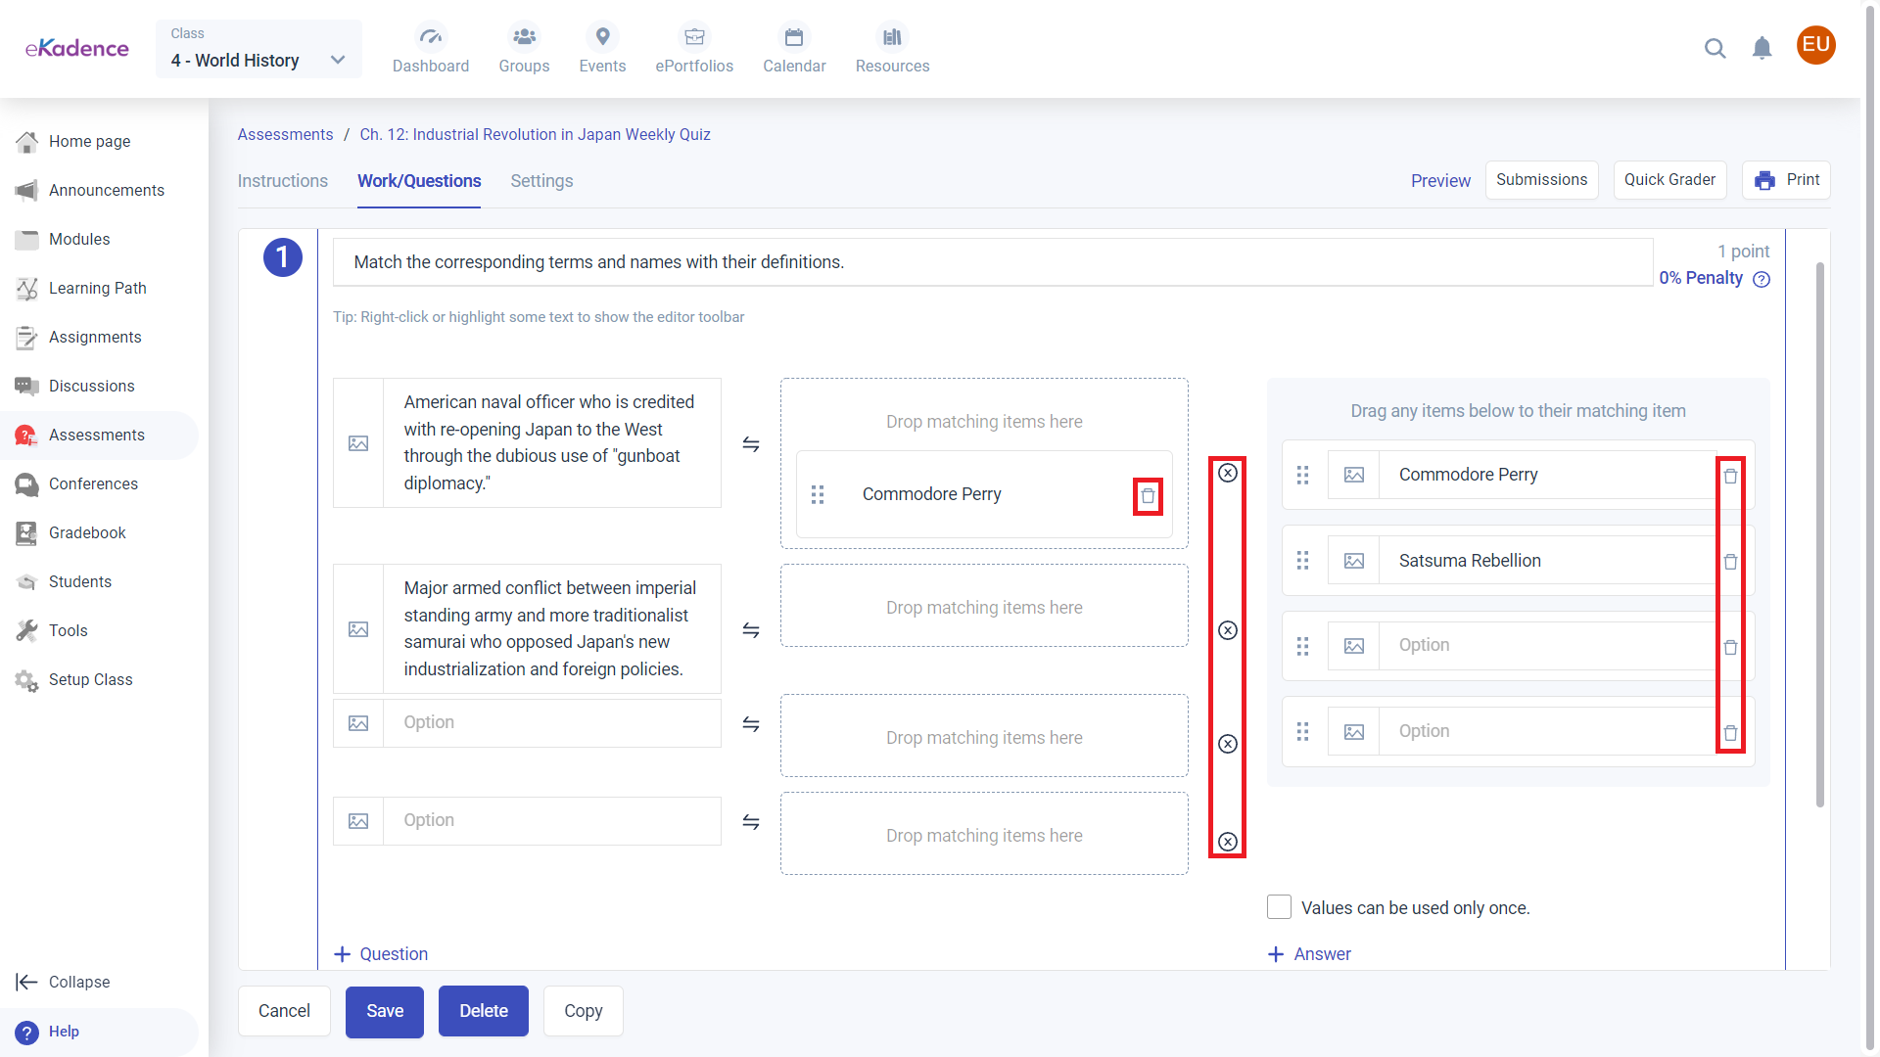
Task: Enable 'Values can be used only once'
Action: [x=1279, y=907]
